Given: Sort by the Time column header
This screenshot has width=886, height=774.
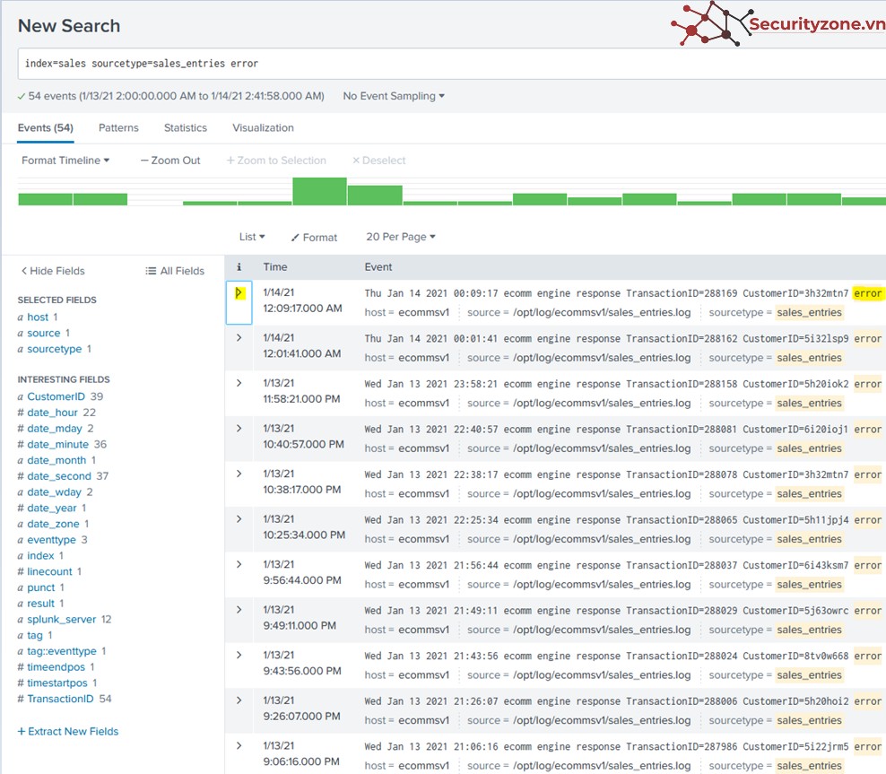Looking at the screenshot, I should (x=275, y=266).
